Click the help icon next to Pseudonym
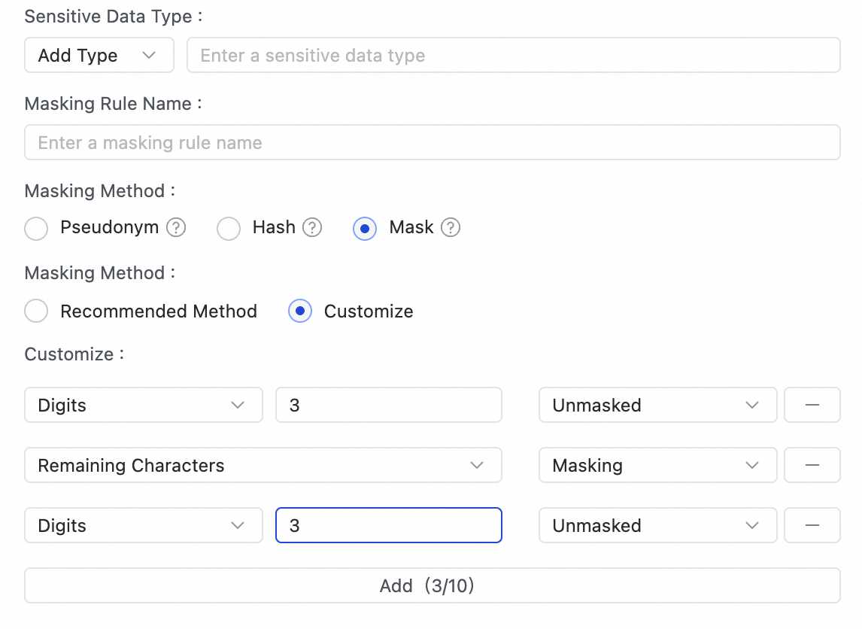 click(176, 228)
